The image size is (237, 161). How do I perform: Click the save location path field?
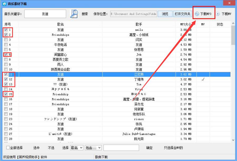(134, 14)
